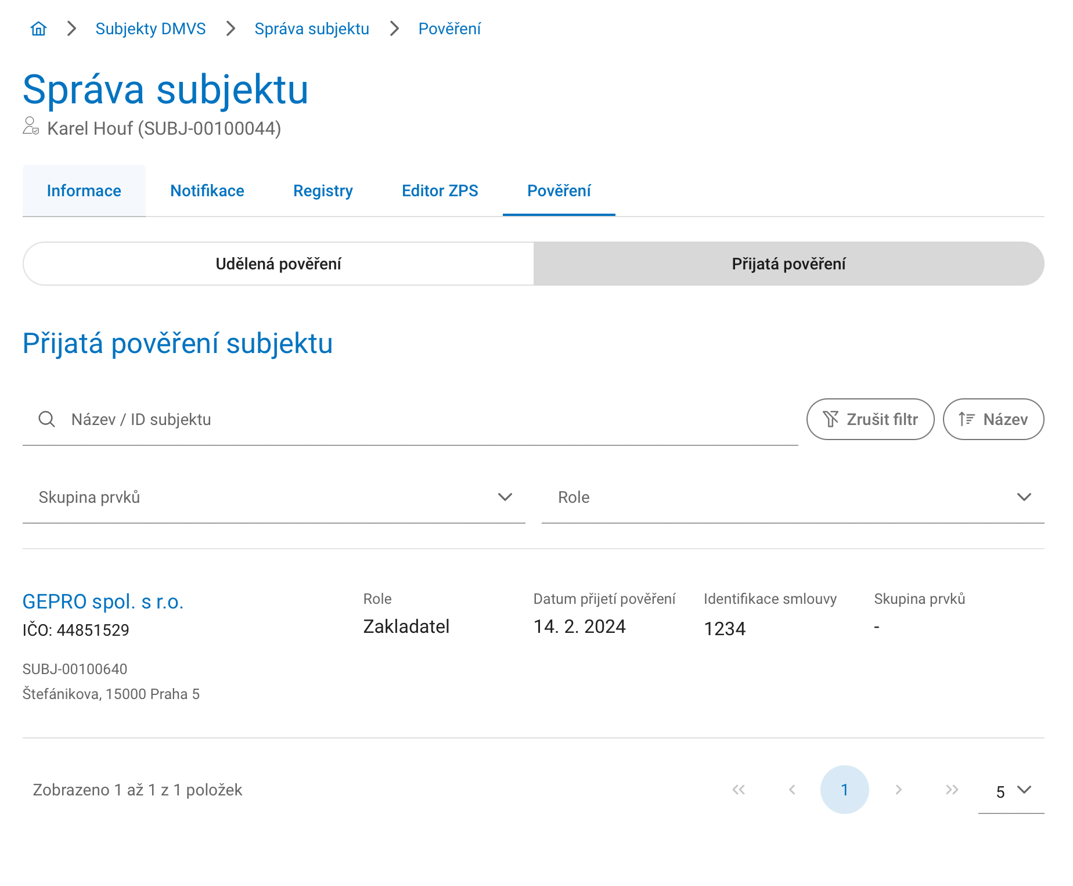This screenshot has height=886, width=1073.
Task: Clear filters with Zrušit filtr button
Action: pyautogui.click(x=870, y=419)
